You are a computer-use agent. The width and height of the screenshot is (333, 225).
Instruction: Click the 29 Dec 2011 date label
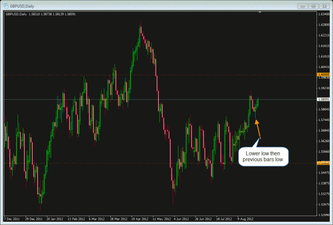coord(34,219)
